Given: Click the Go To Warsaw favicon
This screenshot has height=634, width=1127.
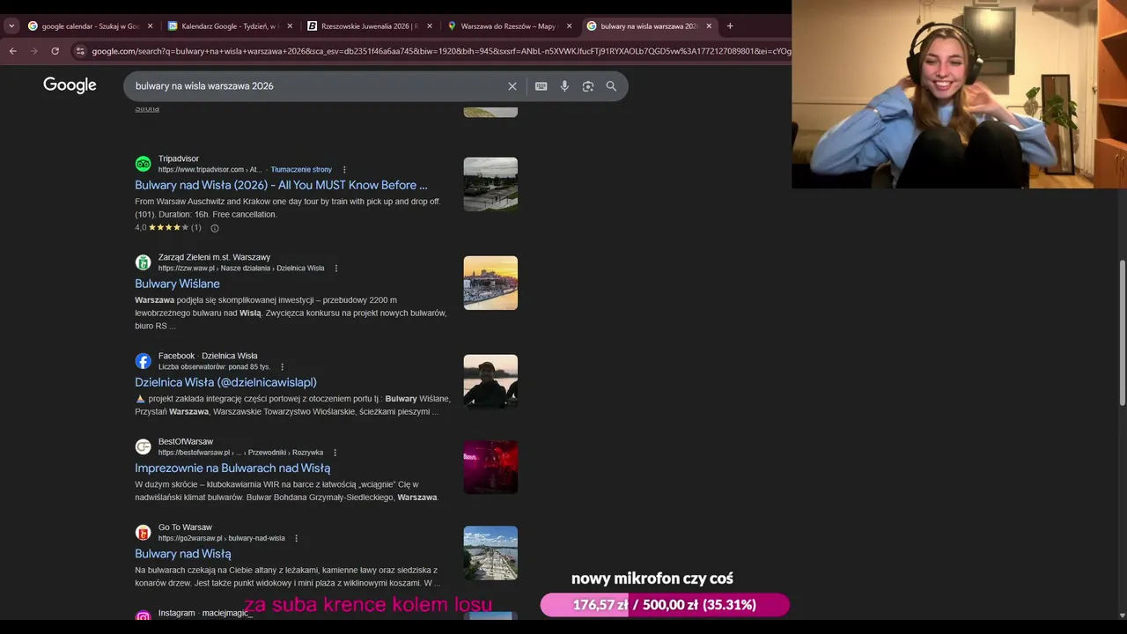Looking at the screenshot, I should 143,533.
